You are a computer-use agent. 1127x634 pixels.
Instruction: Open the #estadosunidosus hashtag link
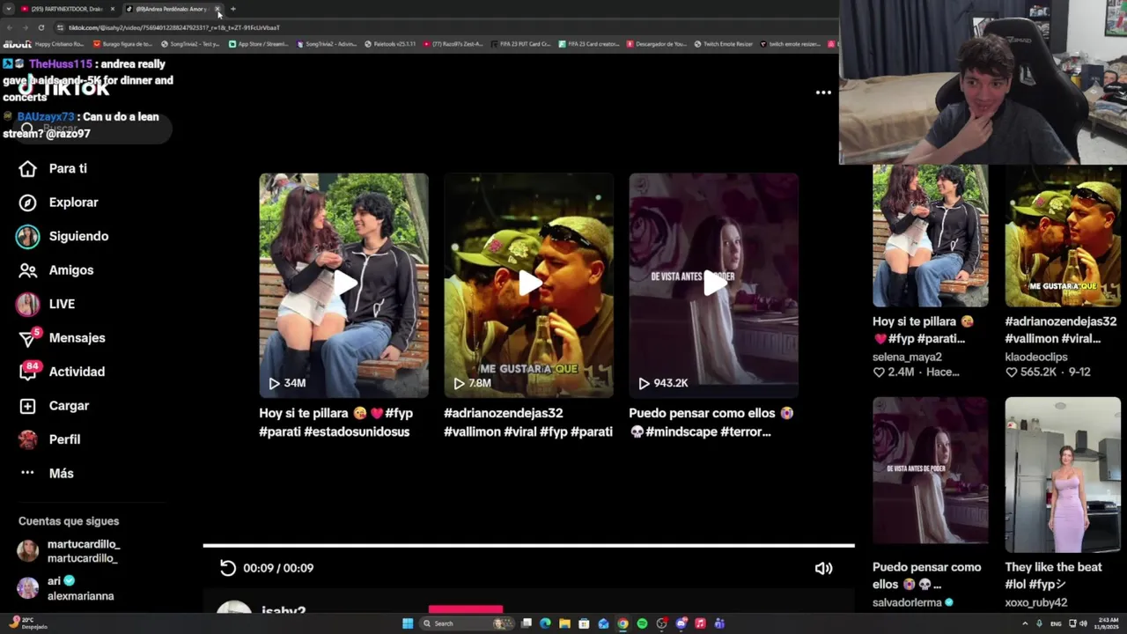click(357, 431)
